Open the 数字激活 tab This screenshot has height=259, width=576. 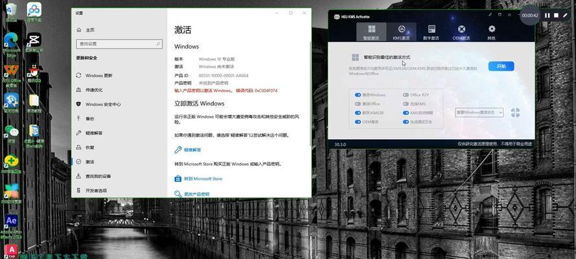(x=432, y=32)
